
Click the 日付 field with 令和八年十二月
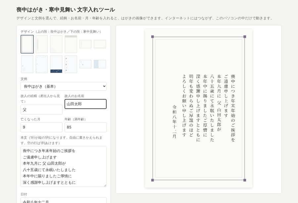(64, 200)
